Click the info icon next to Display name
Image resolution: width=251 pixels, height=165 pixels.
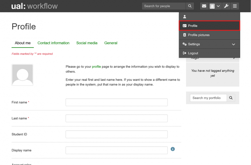click(173, 149)
